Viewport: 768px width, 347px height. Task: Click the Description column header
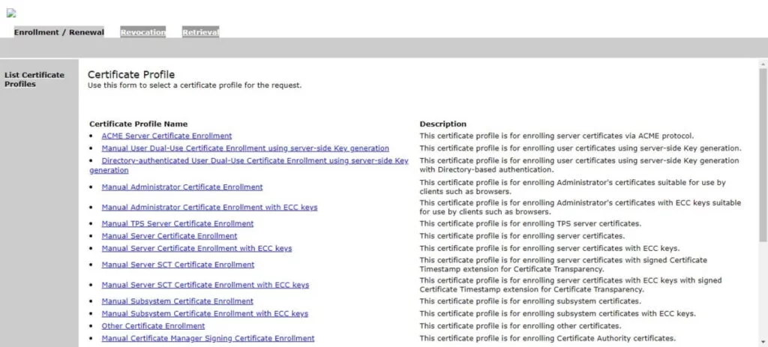click(443, 124)
